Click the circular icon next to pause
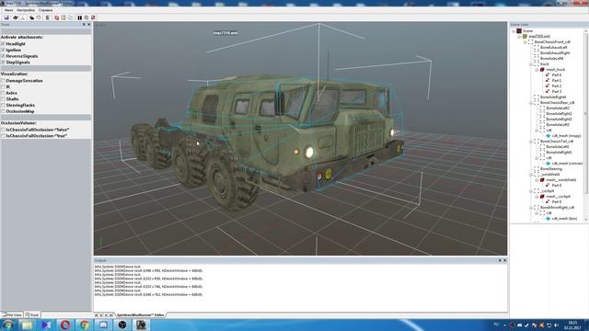 point(87,17)
